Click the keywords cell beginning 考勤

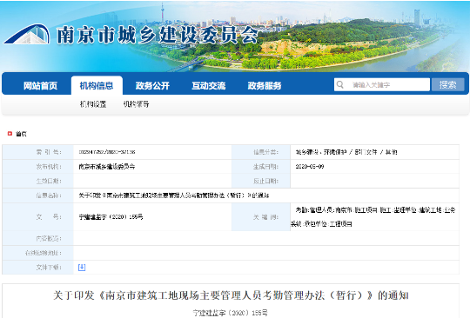click(x=374, y=217)
